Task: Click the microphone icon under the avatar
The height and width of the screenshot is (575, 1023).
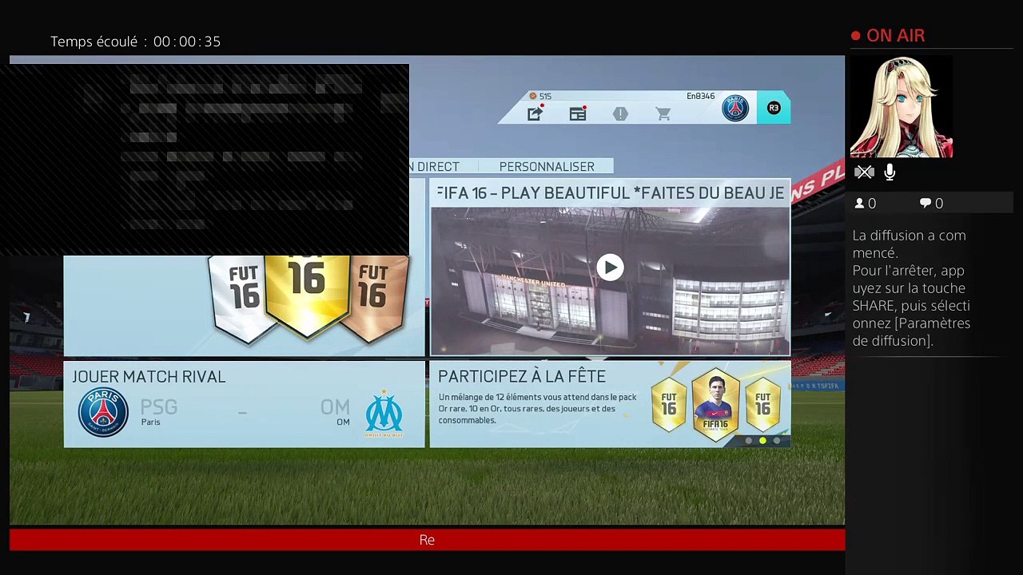Action: (890, 172)
